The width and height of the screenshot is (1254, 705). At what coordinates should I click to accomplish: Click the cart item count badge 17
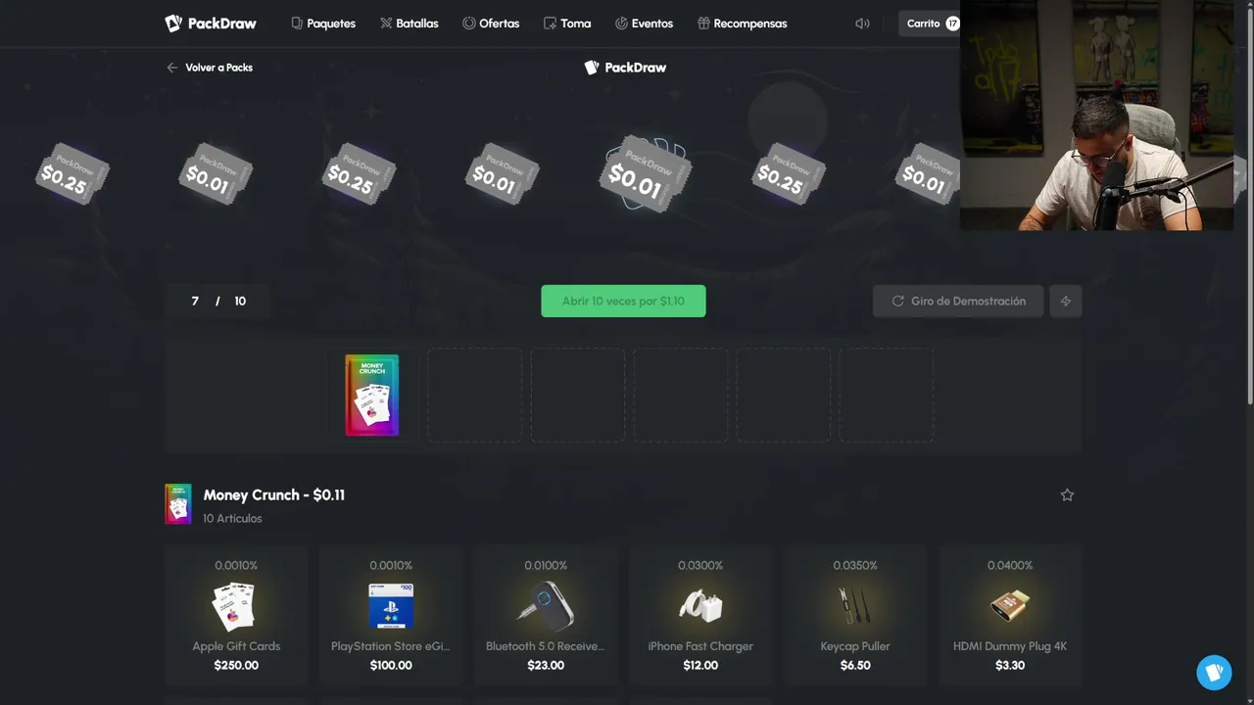tap(952, 23)
